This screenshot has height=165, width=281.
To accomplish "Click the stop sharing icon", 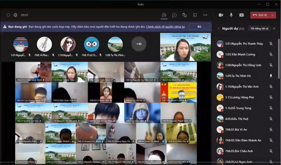I will click(241, 15).
